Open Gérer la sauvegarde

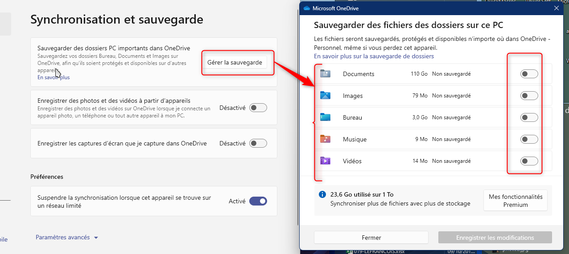click(x=235, y=62)
